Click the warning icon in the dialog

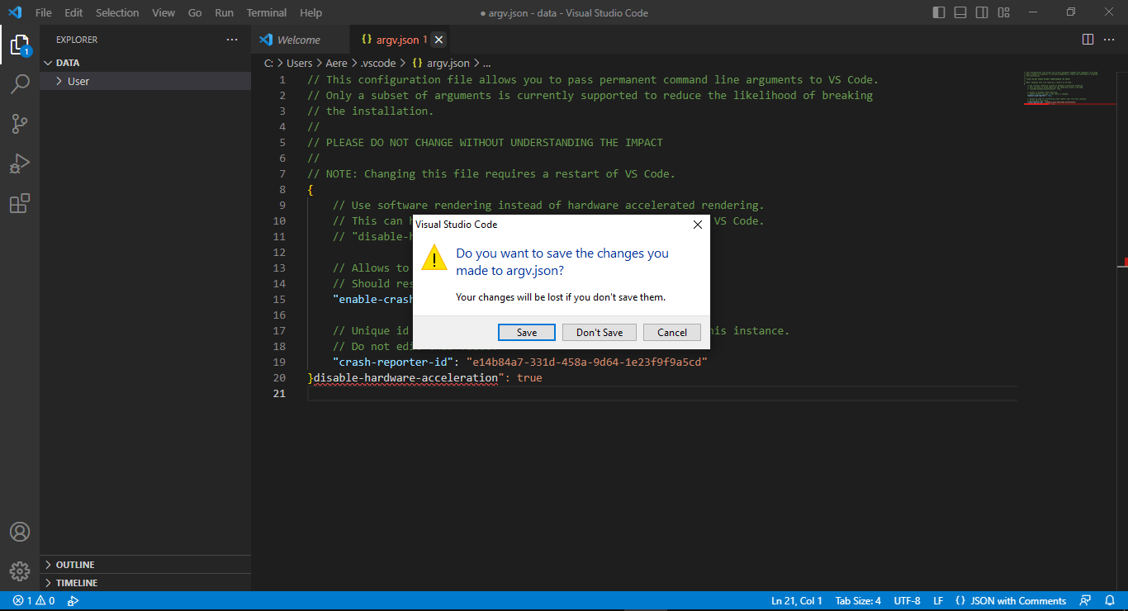point(434,258)
